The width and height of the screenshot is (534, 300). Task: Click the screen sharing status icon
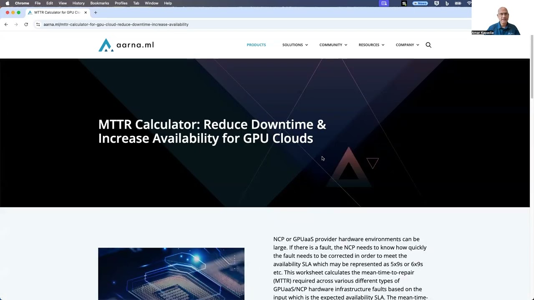(x=384, y=3)
